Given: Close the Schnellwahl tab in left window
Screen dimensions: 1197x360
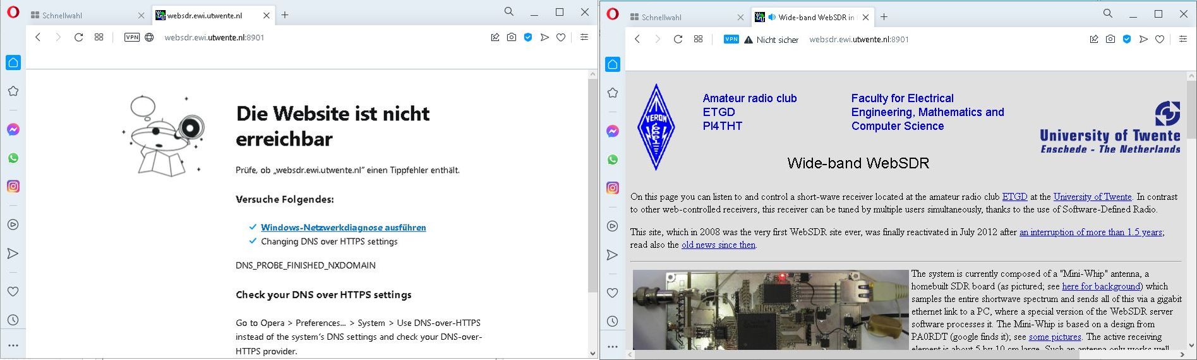Looking at the screenshot, I should (141, 15).
